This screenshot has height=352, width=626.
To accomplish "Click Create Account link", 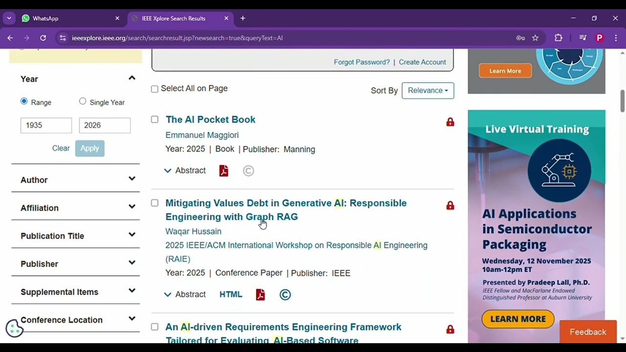I will (x=423, y=62).
